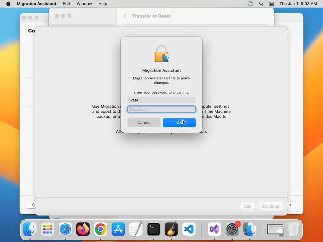Viewport: 323px width, 242px height.
Task: Launch Firefox from the Dock
Action: tap(83, 229)
